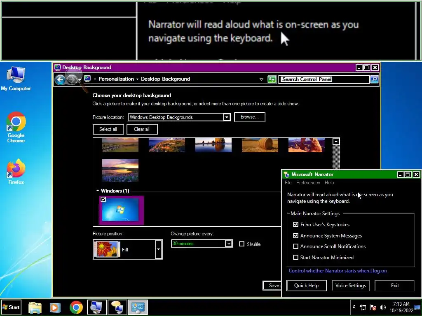The image size is (422, 316).
Task: Select the purple sunset lake wallpaper
Action: [120, 170]
